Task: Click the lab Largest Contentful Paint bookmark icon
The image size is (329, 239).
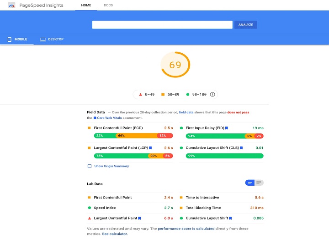Action: (139, 219)
